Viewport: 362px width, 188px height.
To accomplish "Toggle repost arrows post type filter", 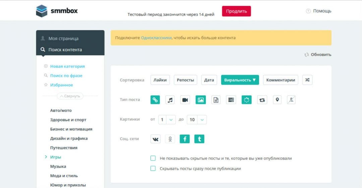I will tap(262, 100).
